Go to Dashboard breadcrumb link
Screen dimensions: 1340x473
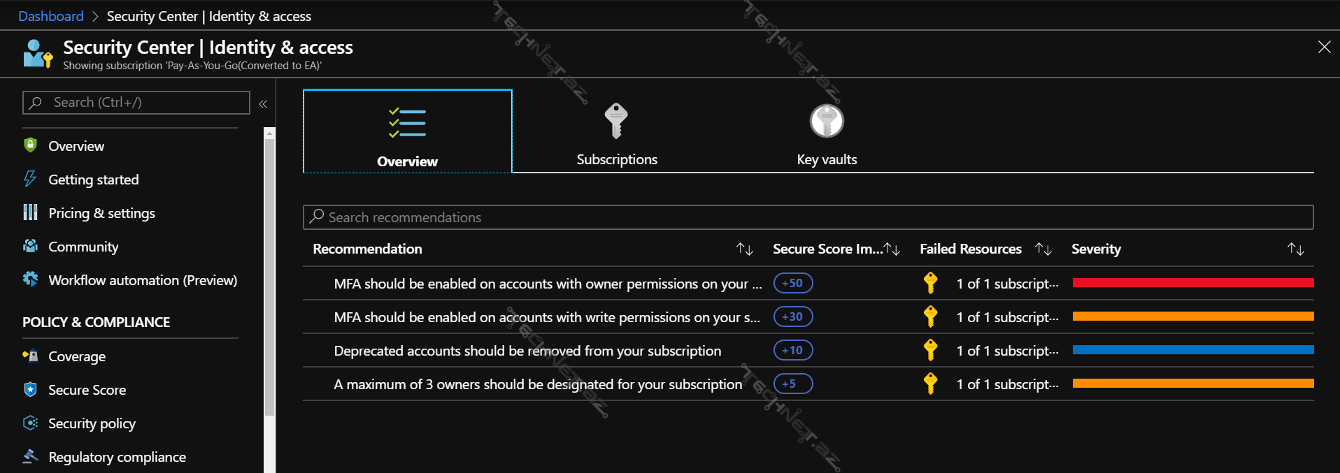[x=51, y=16]
